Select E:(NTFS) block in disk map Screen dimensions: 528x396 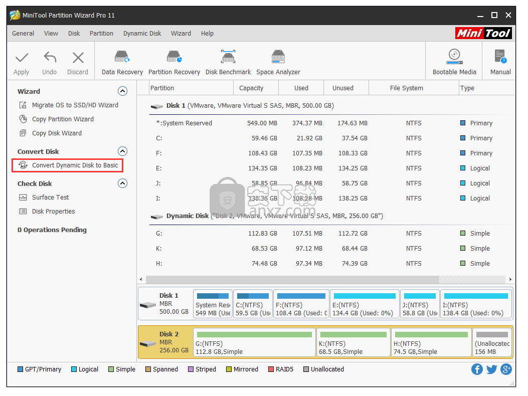point(365,304)
